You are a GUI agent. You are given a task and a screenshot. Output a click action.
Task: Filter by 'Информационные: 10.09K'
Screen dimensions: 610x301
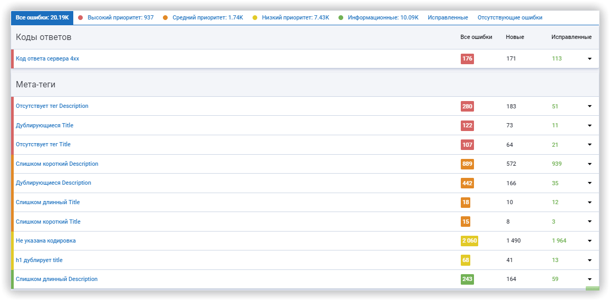click(x=383, y=17)
